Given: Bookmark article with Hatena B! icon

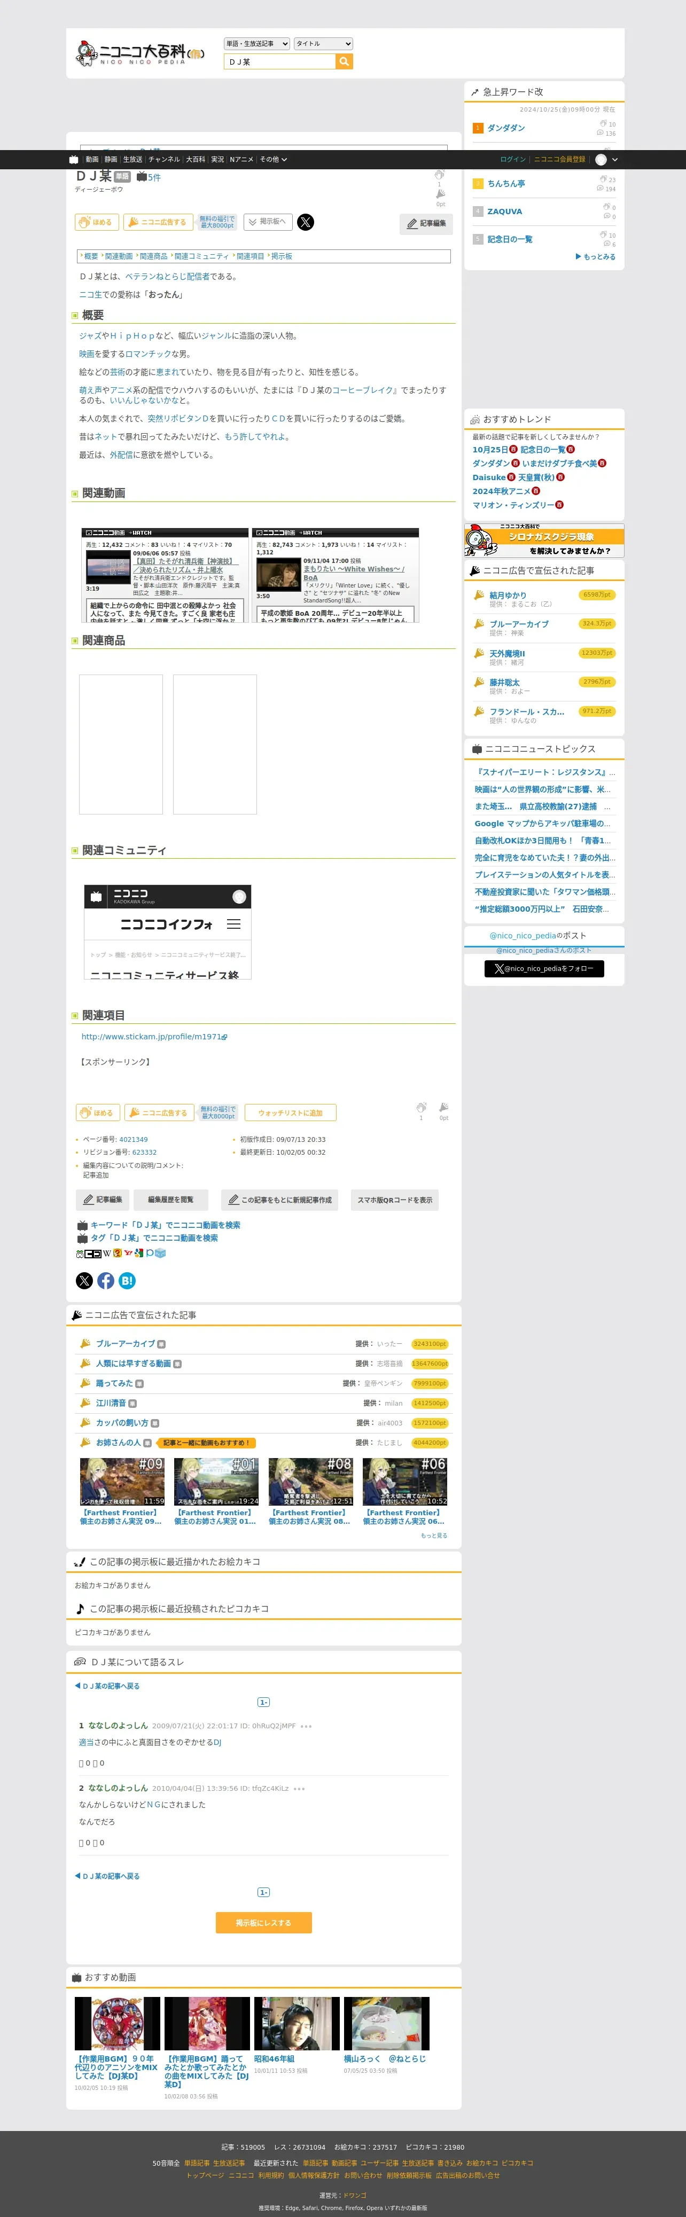Looking at the screenshot, I should (127, 1281).
